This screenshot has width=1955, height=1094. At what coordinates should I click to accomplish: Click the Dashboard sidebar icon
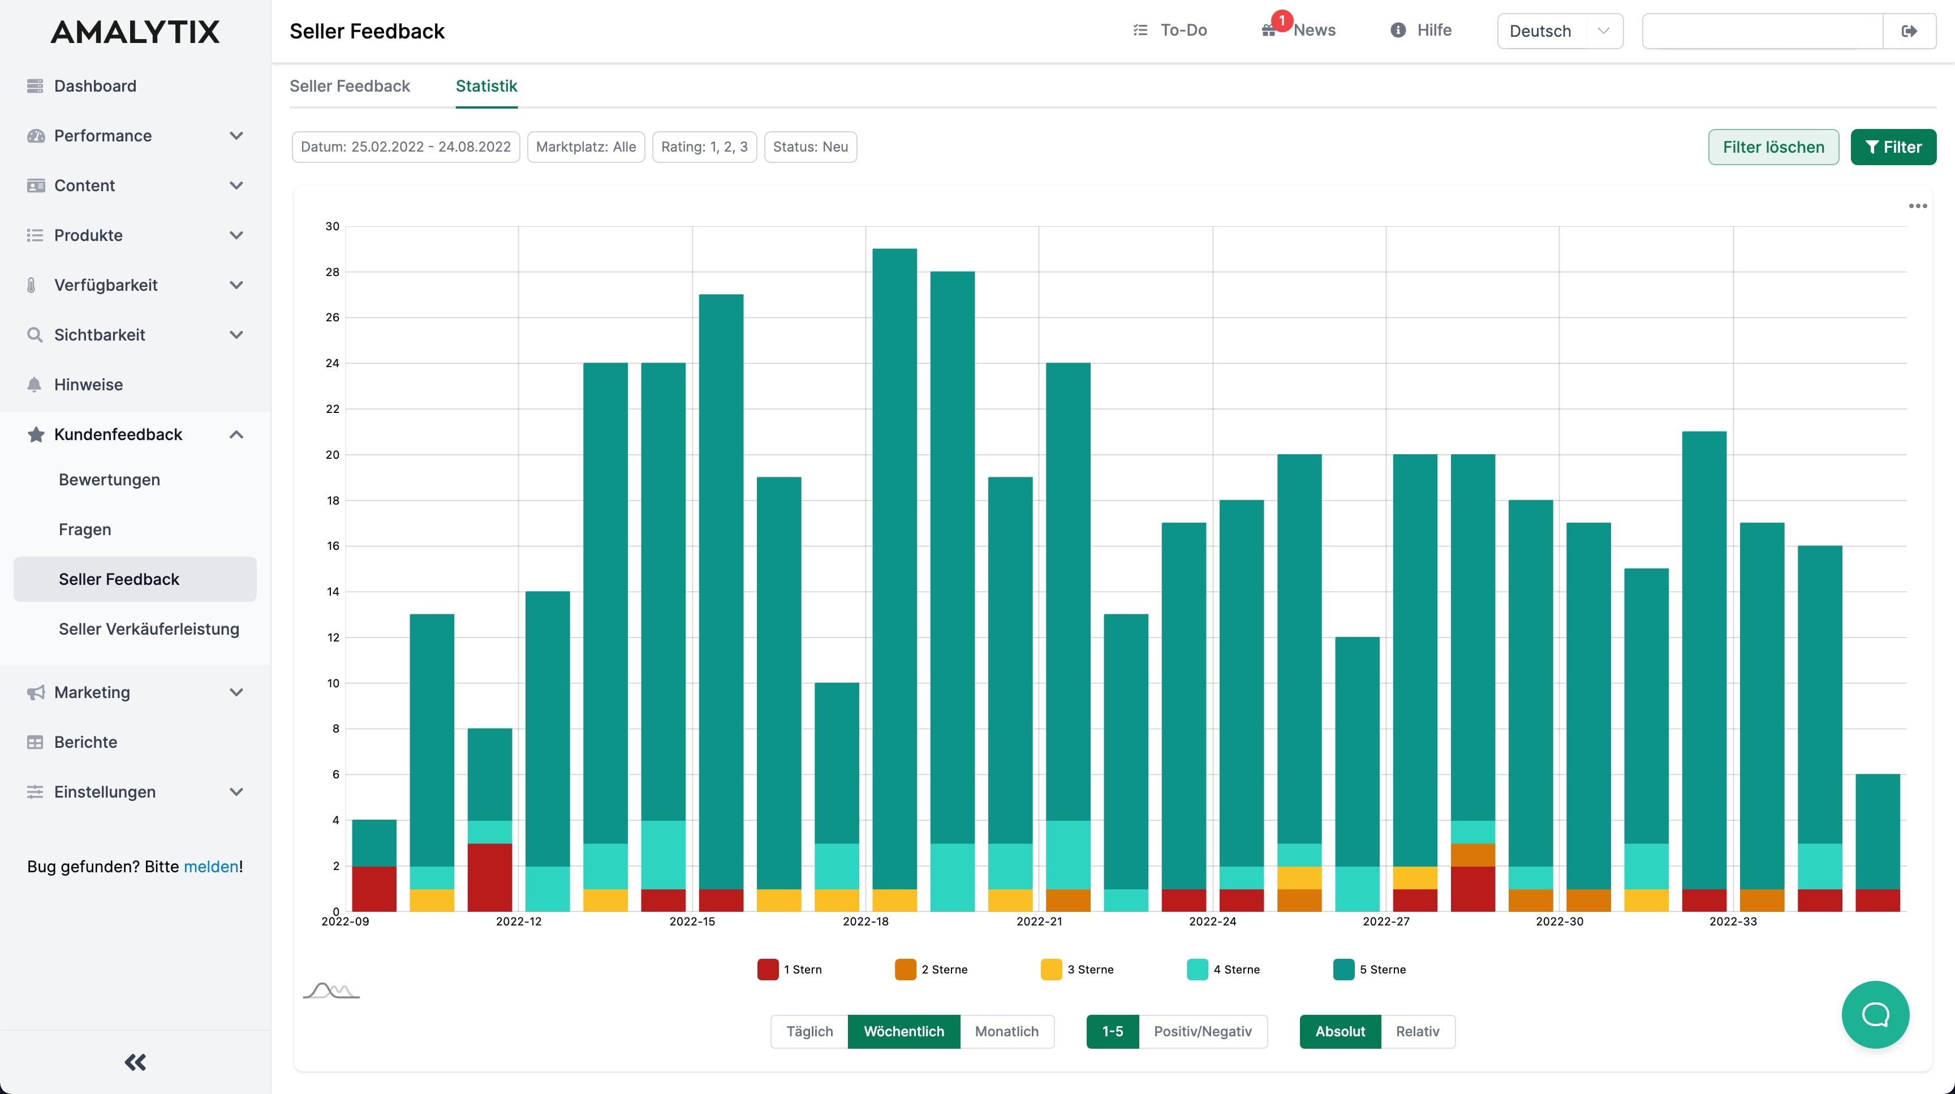click(35, 86)
